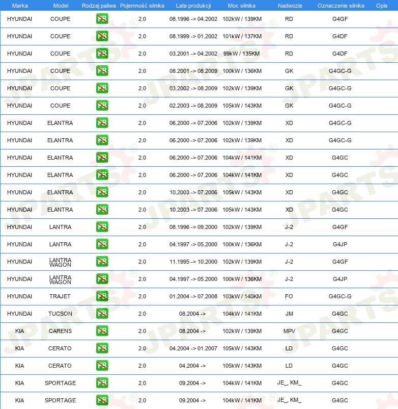Click fuel icon in Coupe 02.2003 -> 08.2009 row
The image size is (398, 409).
click(x=102, y=106)
